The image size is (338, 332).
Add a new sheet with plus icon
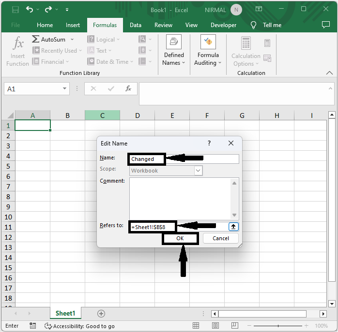tap(101, 314)
